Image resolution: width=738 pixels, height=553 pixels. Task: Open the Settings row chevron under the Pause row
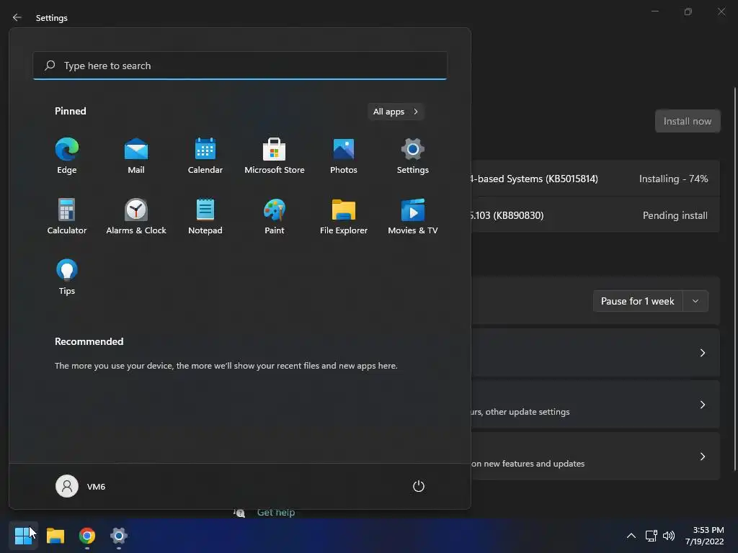tap(702, 353)
